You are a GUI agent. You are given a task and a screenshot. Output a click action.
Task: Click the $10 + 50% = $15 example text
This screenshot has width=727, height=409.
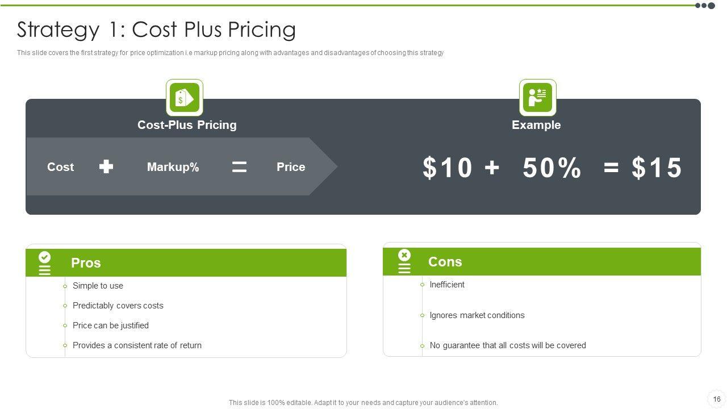(x=552, y=168)
